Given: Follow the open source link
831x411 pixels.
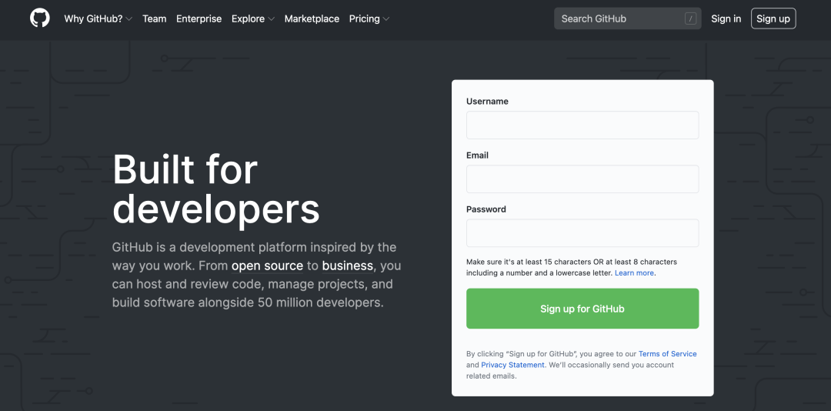Looking at the screenshot, I should pos(267,266).
